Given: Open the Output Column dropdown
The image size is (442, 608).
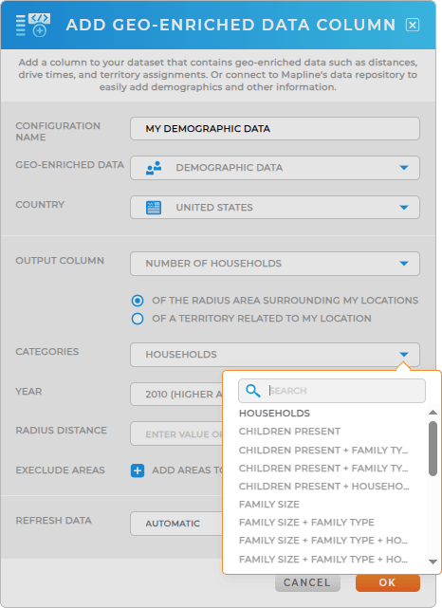Looking at the screenshot, I should (275, 264).
